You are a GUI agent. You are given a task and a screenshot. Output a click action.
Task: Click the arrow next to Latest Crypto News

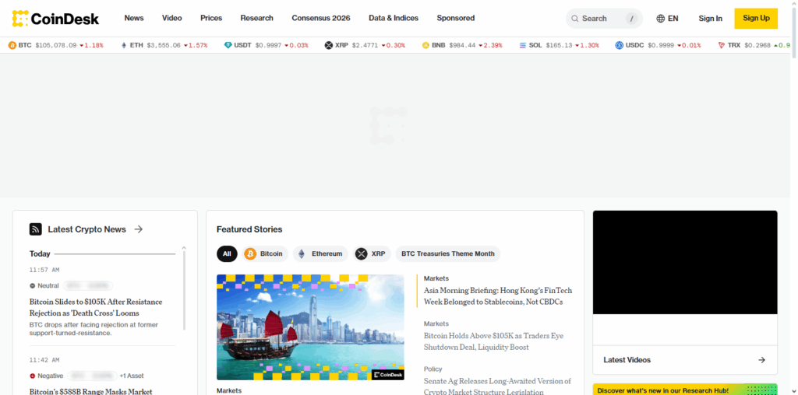[x=139, y=229]
